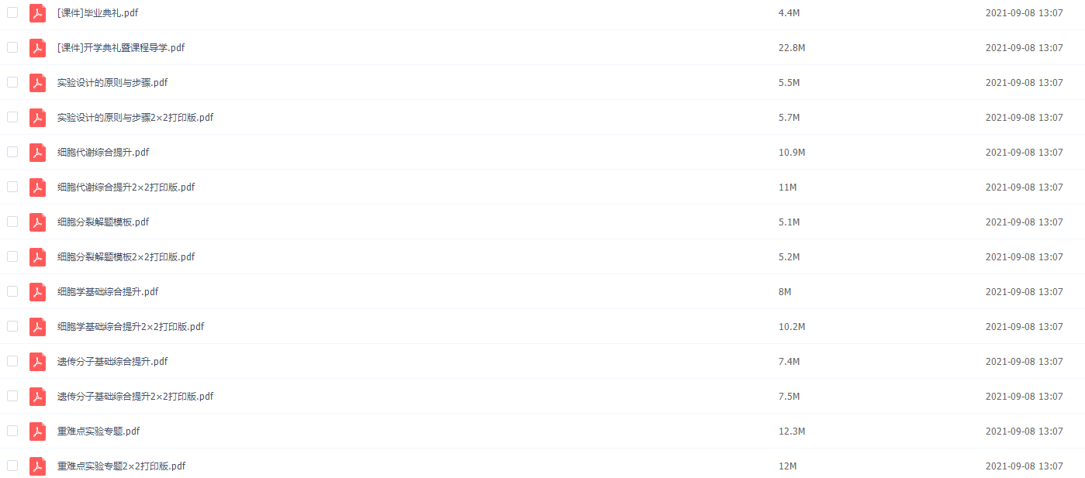Image resolution: width=1085 pixels, height=478 pixels.
Task: Select checkbox for 细胞学基础综合提升2×2打印版.pdf
Action: point(12,326)
